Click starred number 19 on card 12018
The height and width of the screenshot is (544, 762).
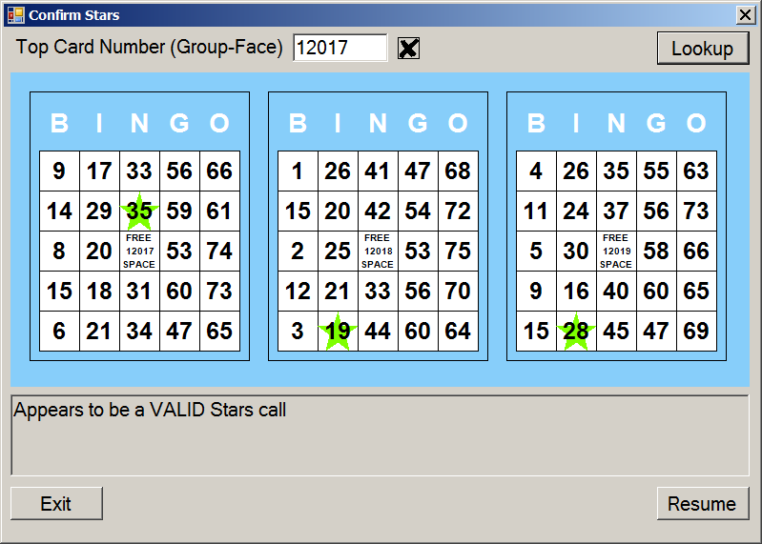[338, 331]
